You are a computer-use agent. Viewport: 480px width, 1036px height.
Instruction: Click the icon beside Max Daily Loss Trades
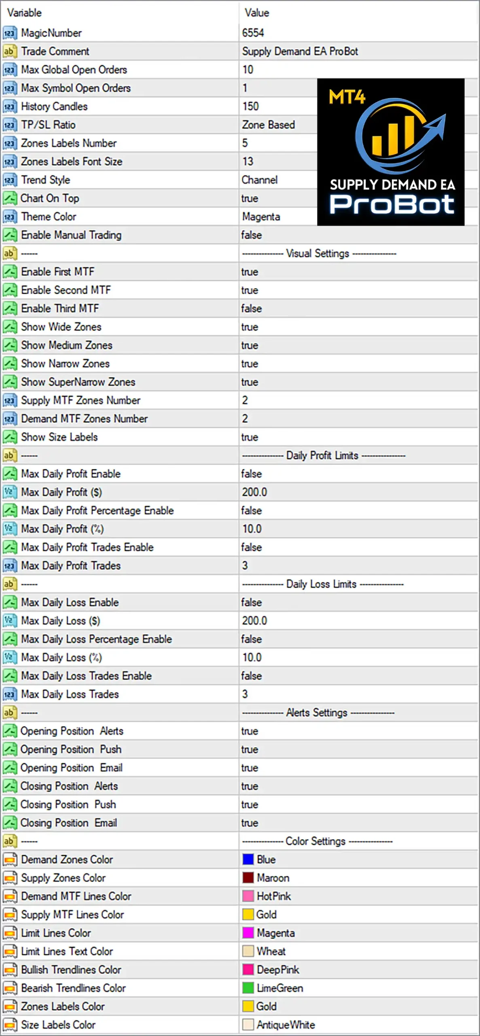pos(10,694)
